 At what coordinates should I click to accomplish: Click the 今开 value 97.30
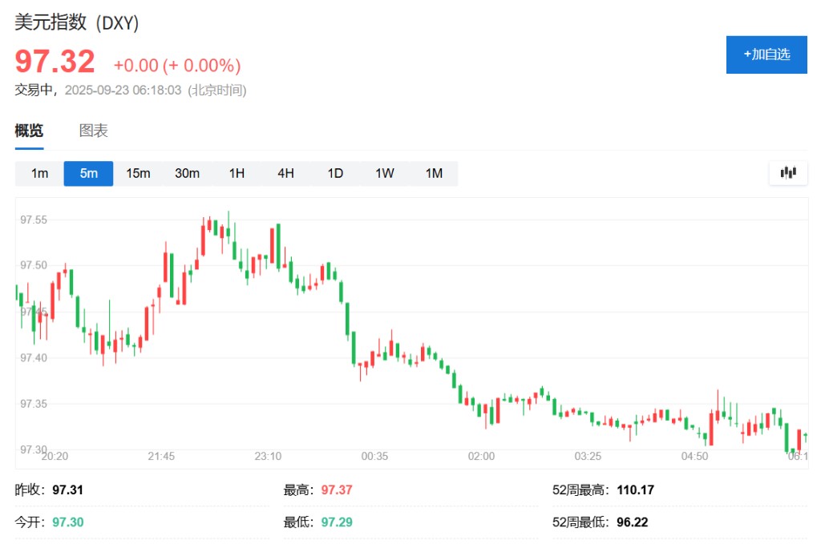[68, 522]
